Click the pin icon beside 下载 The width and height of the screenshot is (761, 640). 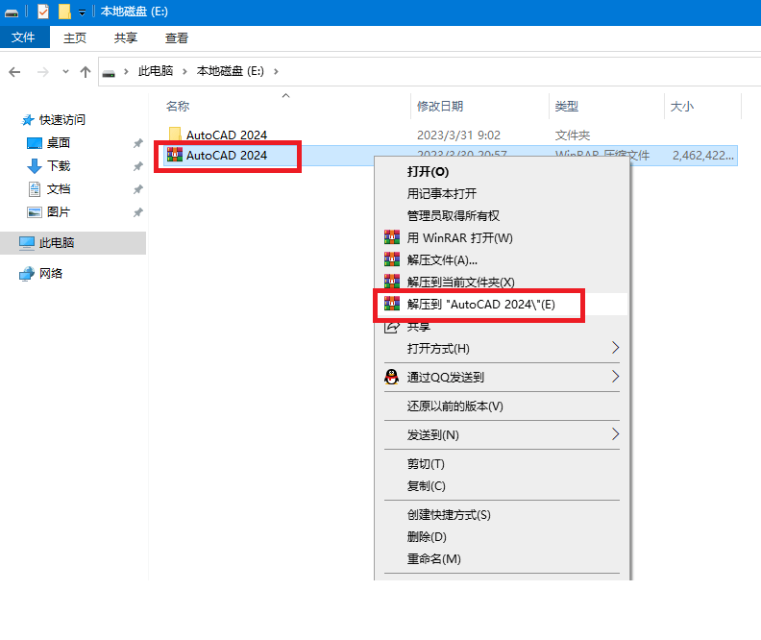137,166
